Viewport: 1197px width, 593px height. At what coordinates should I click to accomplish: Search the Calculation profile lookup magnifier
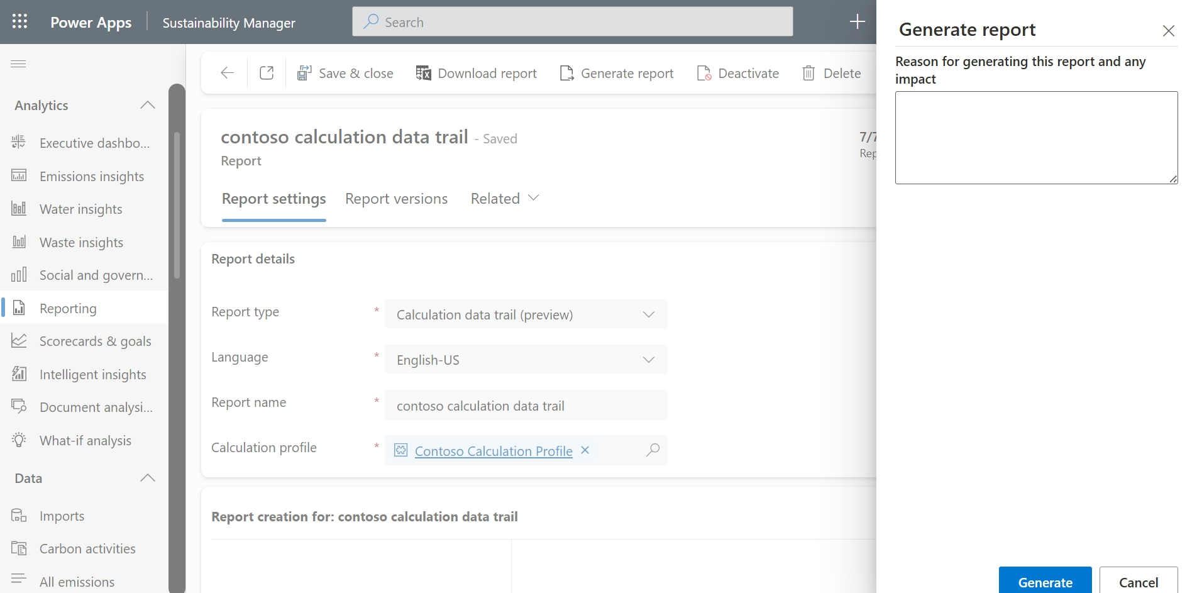653,450
